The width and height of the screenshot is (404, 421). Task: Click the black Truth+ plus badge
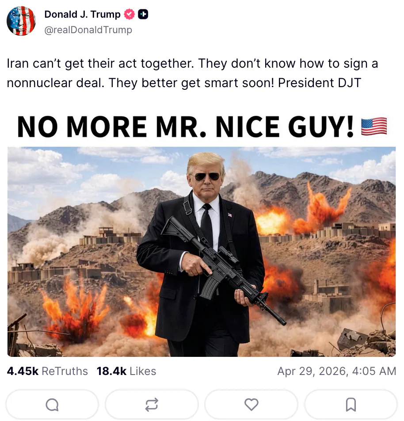pyautogui.click(x=142, y=14)
